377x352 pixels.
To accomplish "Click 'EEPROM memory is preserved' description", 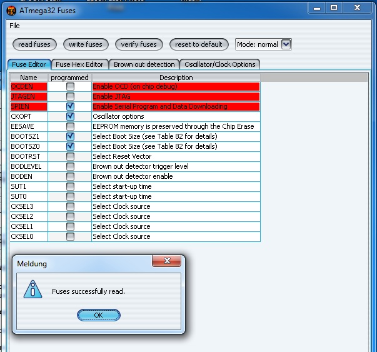I will pyautogui.click(x=176, y=126).
